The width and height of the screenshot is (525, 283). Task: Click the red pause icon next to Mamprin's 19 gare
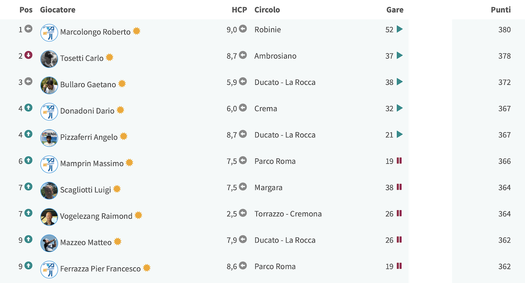click(x=399, y=161)
